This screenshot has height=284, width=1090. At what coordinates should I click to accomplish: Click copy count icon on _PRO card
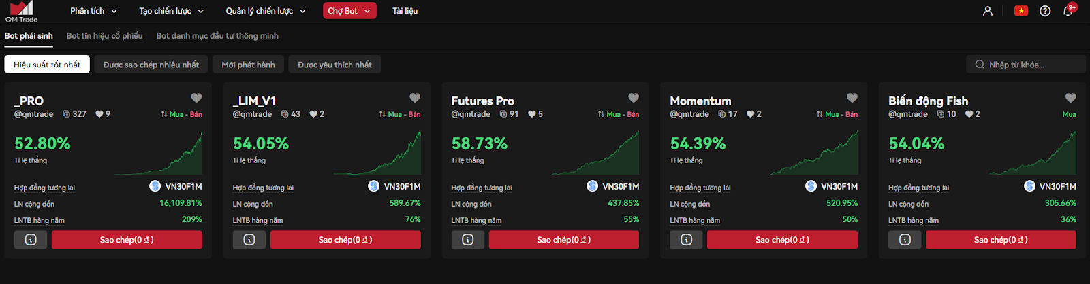click(66, 114)
